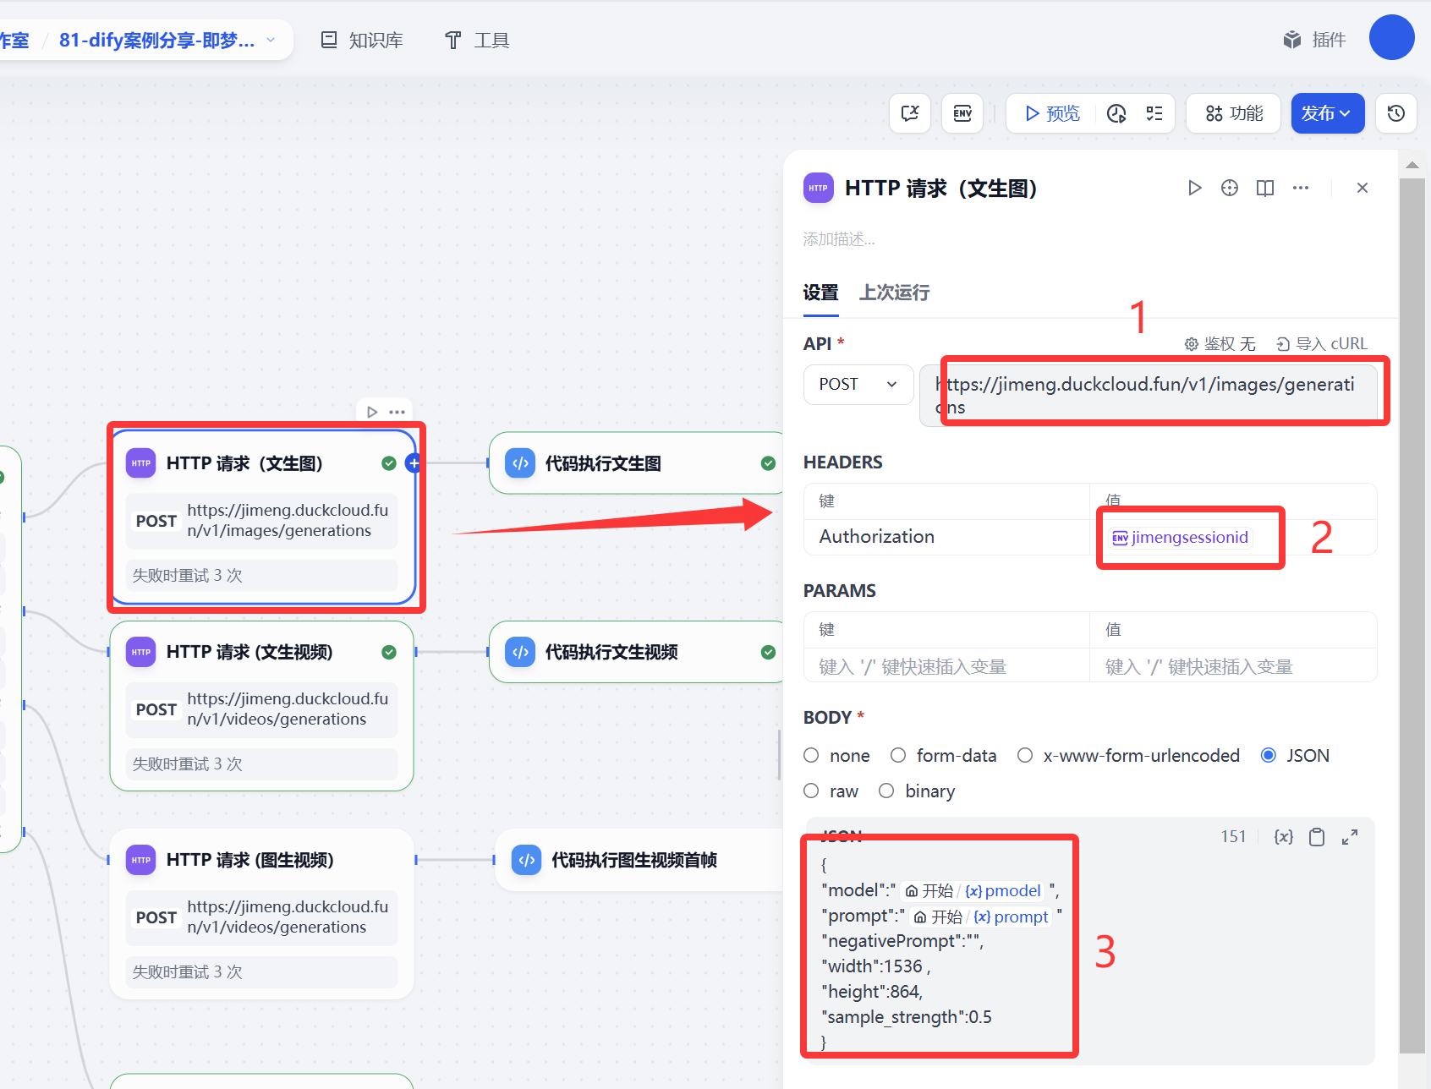Image resolution: width=1431 pixels, height=1089 pixels.
Task: Open more options ellipsis in panel header
Action: [1301, 188]
